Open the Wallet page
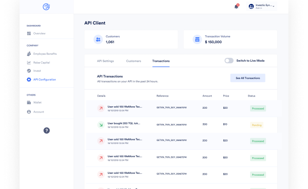Viewport: 308px width, 189px height. tap(37, 102)
